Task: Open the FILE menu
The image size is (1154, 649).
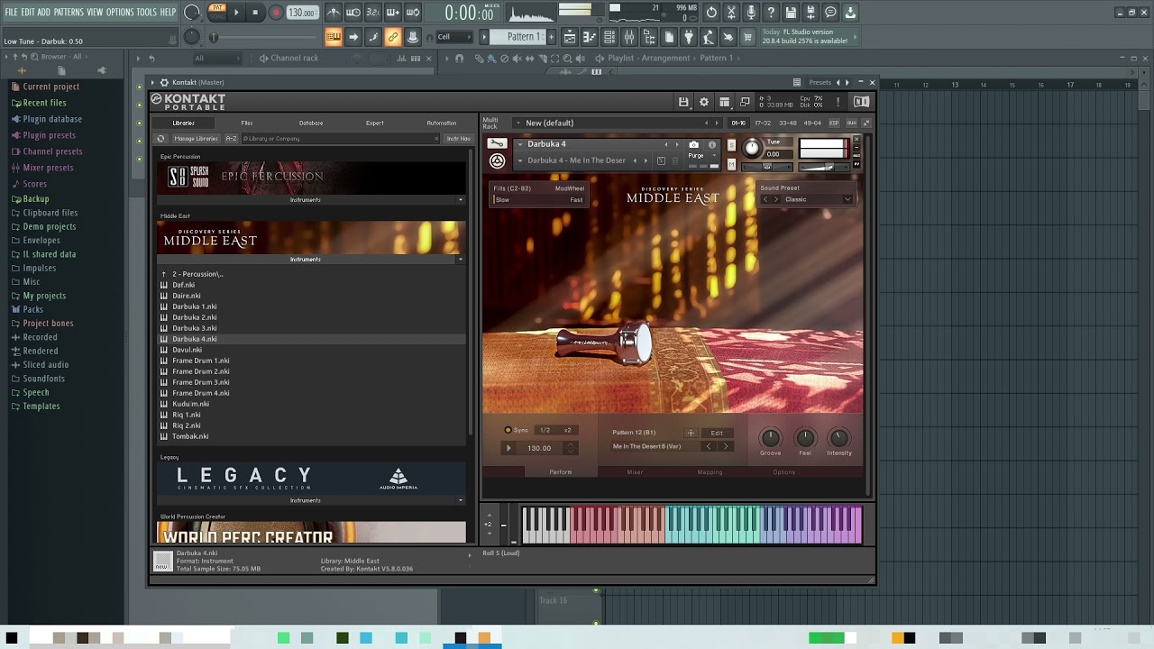Action: (11, 12)
